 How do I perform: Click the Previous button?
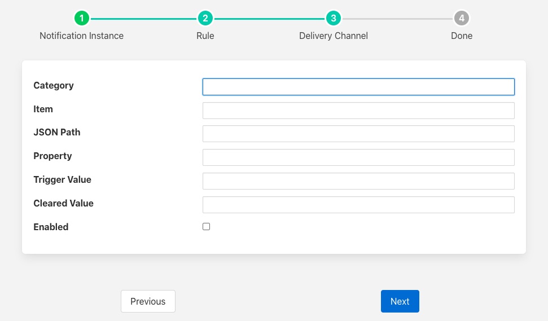(x=148, y=301)
